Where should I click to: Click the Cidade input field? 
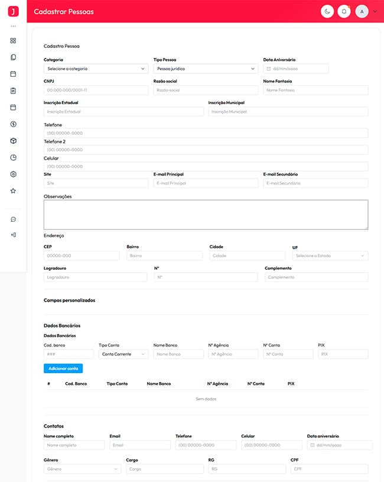[248, 255]
